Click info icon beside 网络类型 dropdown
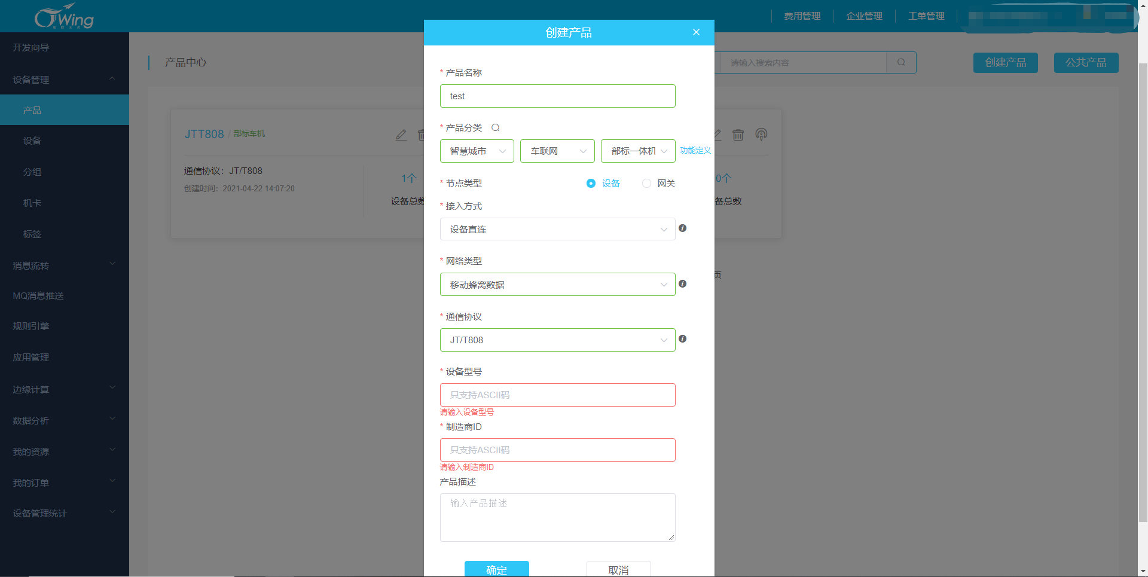 (682, 284)
